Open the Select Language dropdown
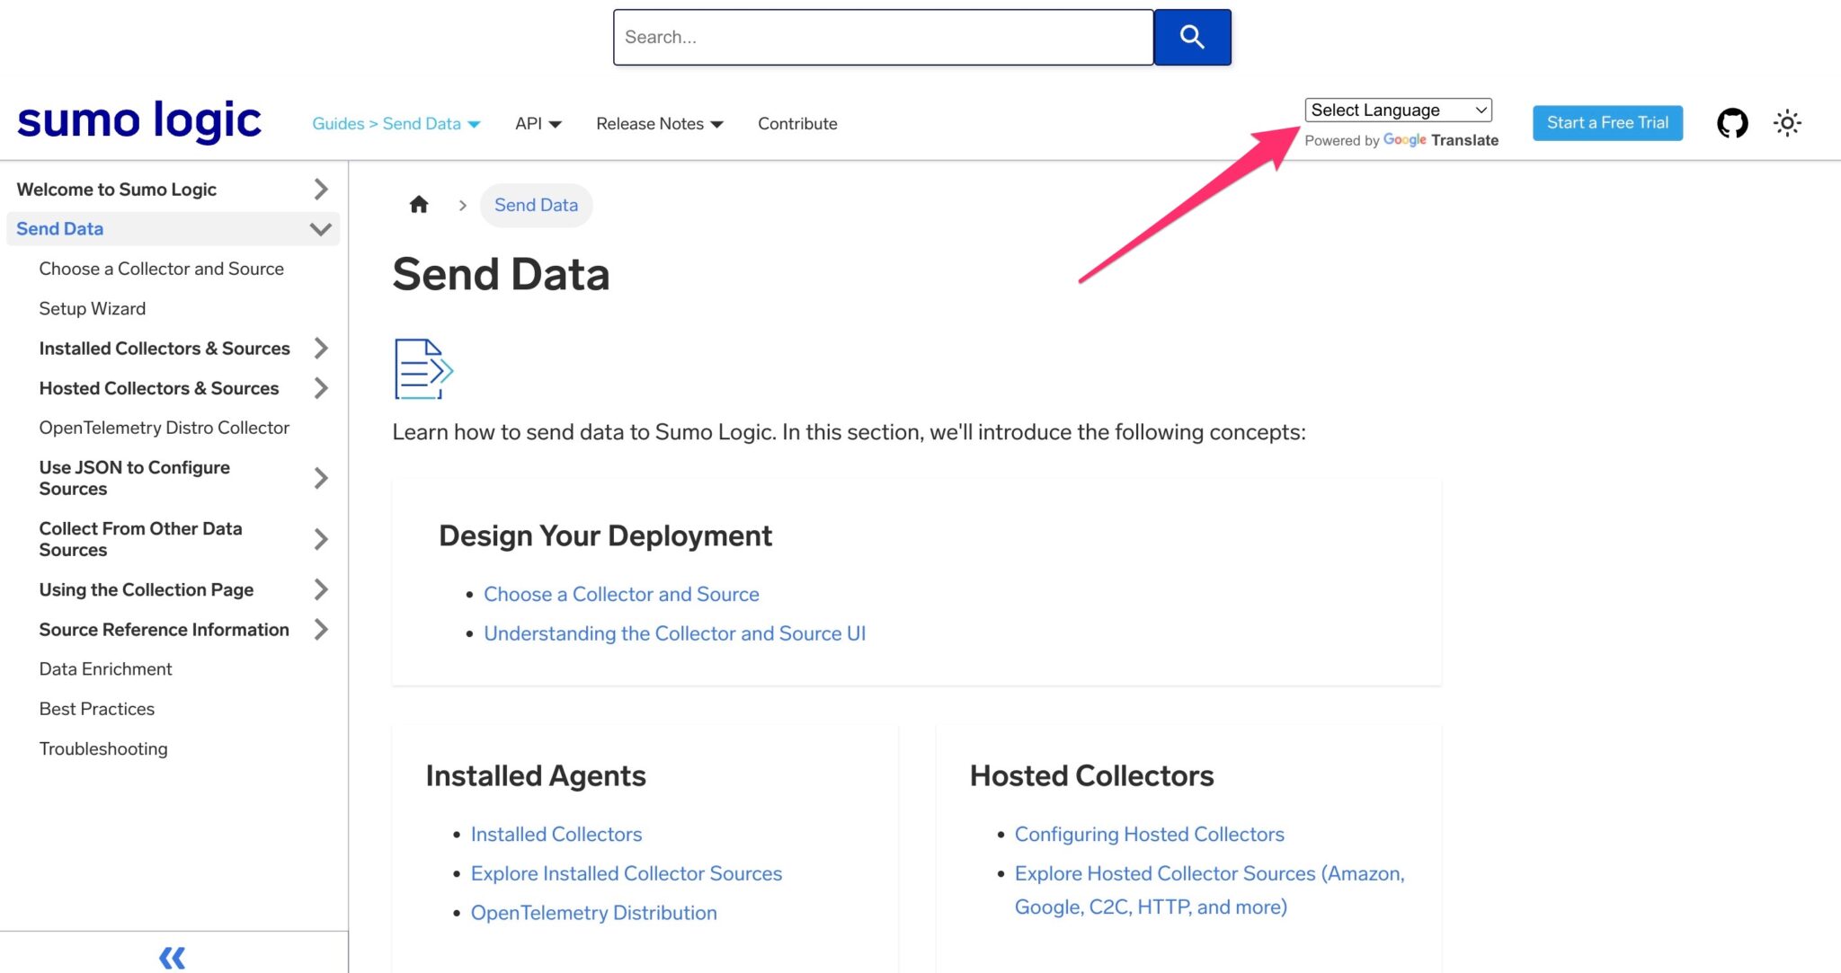The image size is (1841, 973). point(1398,110)
